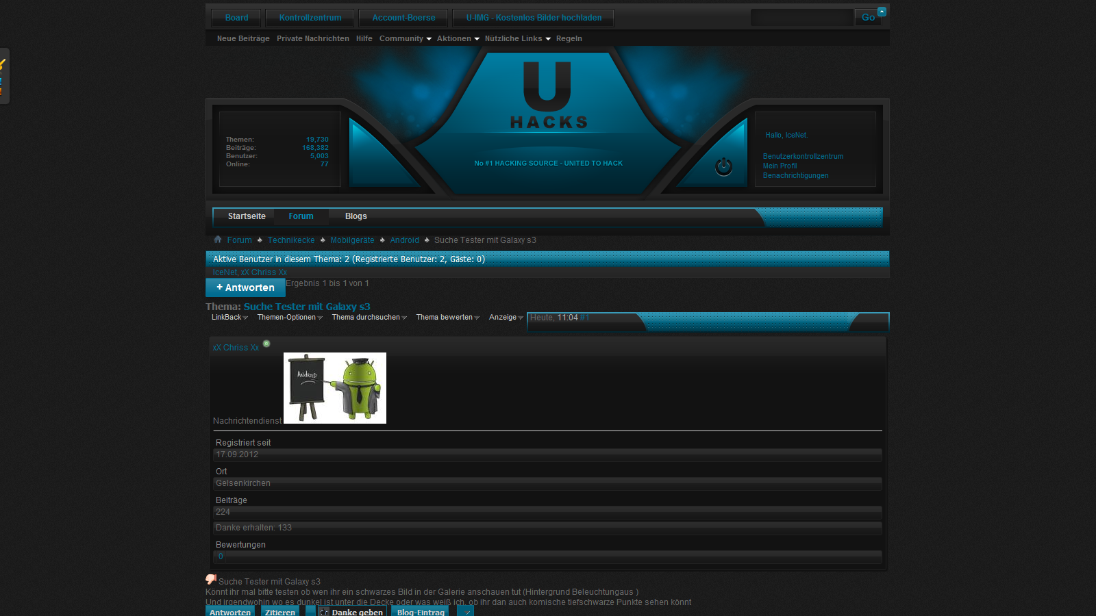Open U-IMG - Kostenlos Bilder hochladen
The height and width of the screenshot is (616, 1096).
point(534,18)
